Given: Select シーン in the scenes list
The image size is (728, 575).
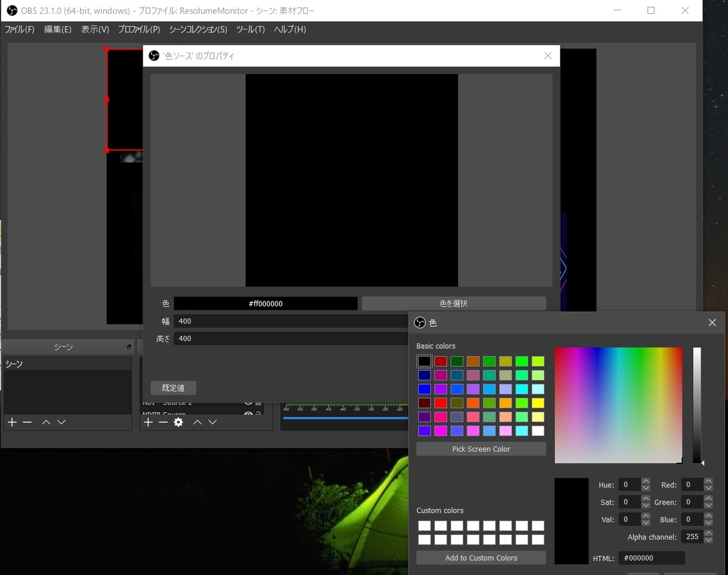Looking at the screenshot, I should tap(67, 364).
